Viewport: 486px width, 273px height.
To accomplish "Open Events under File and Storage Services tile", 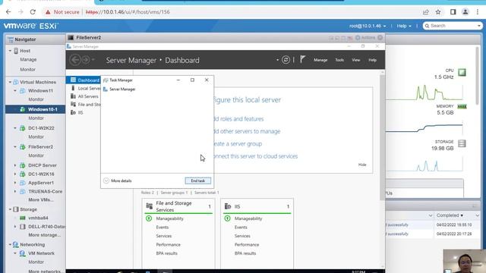I will [x=163, y=227].
